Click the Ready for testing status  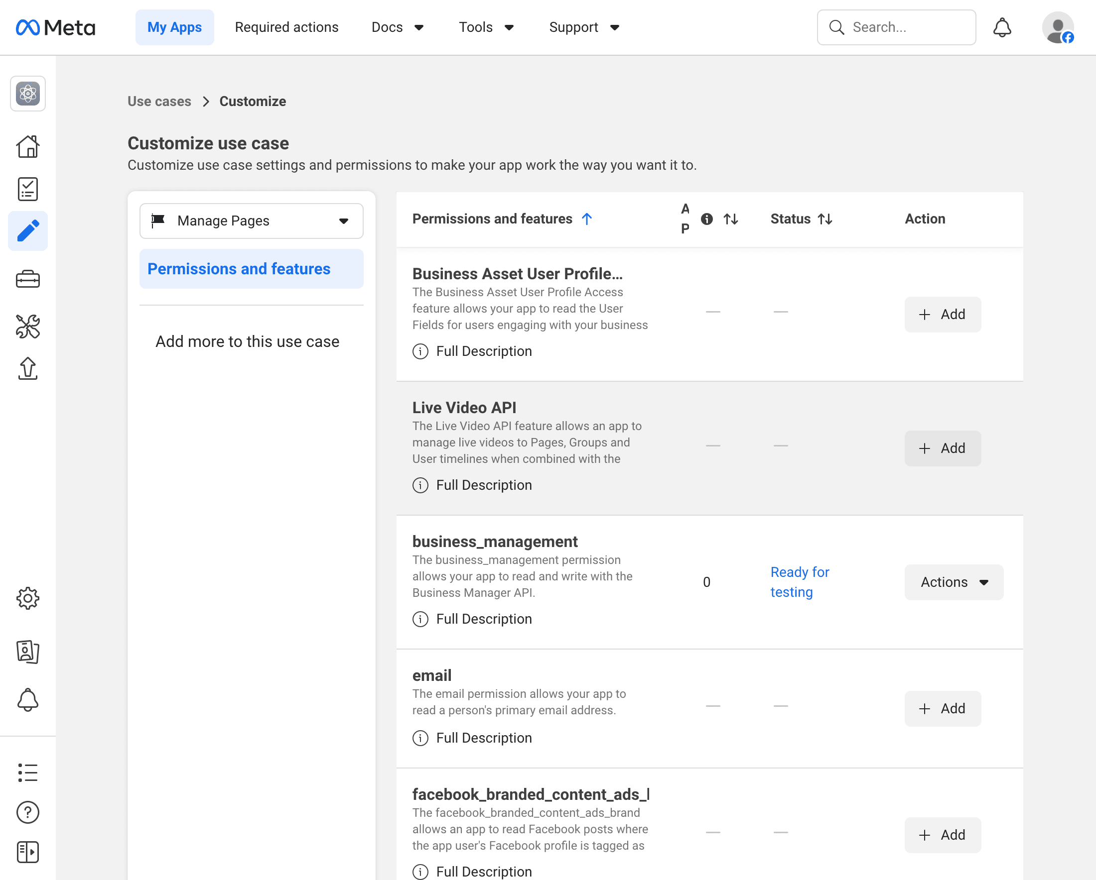point(800,582)
